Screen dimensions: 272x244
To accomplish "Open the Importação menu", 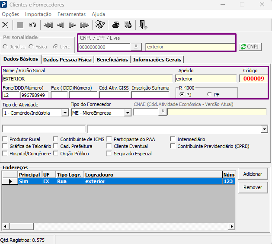I will click(38, 14).
